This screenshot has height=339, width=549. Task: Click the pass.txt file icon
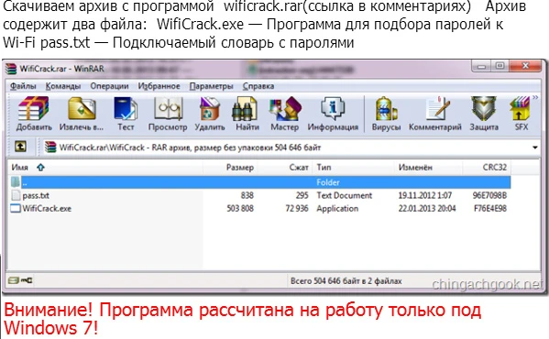[x=16, y=195]
